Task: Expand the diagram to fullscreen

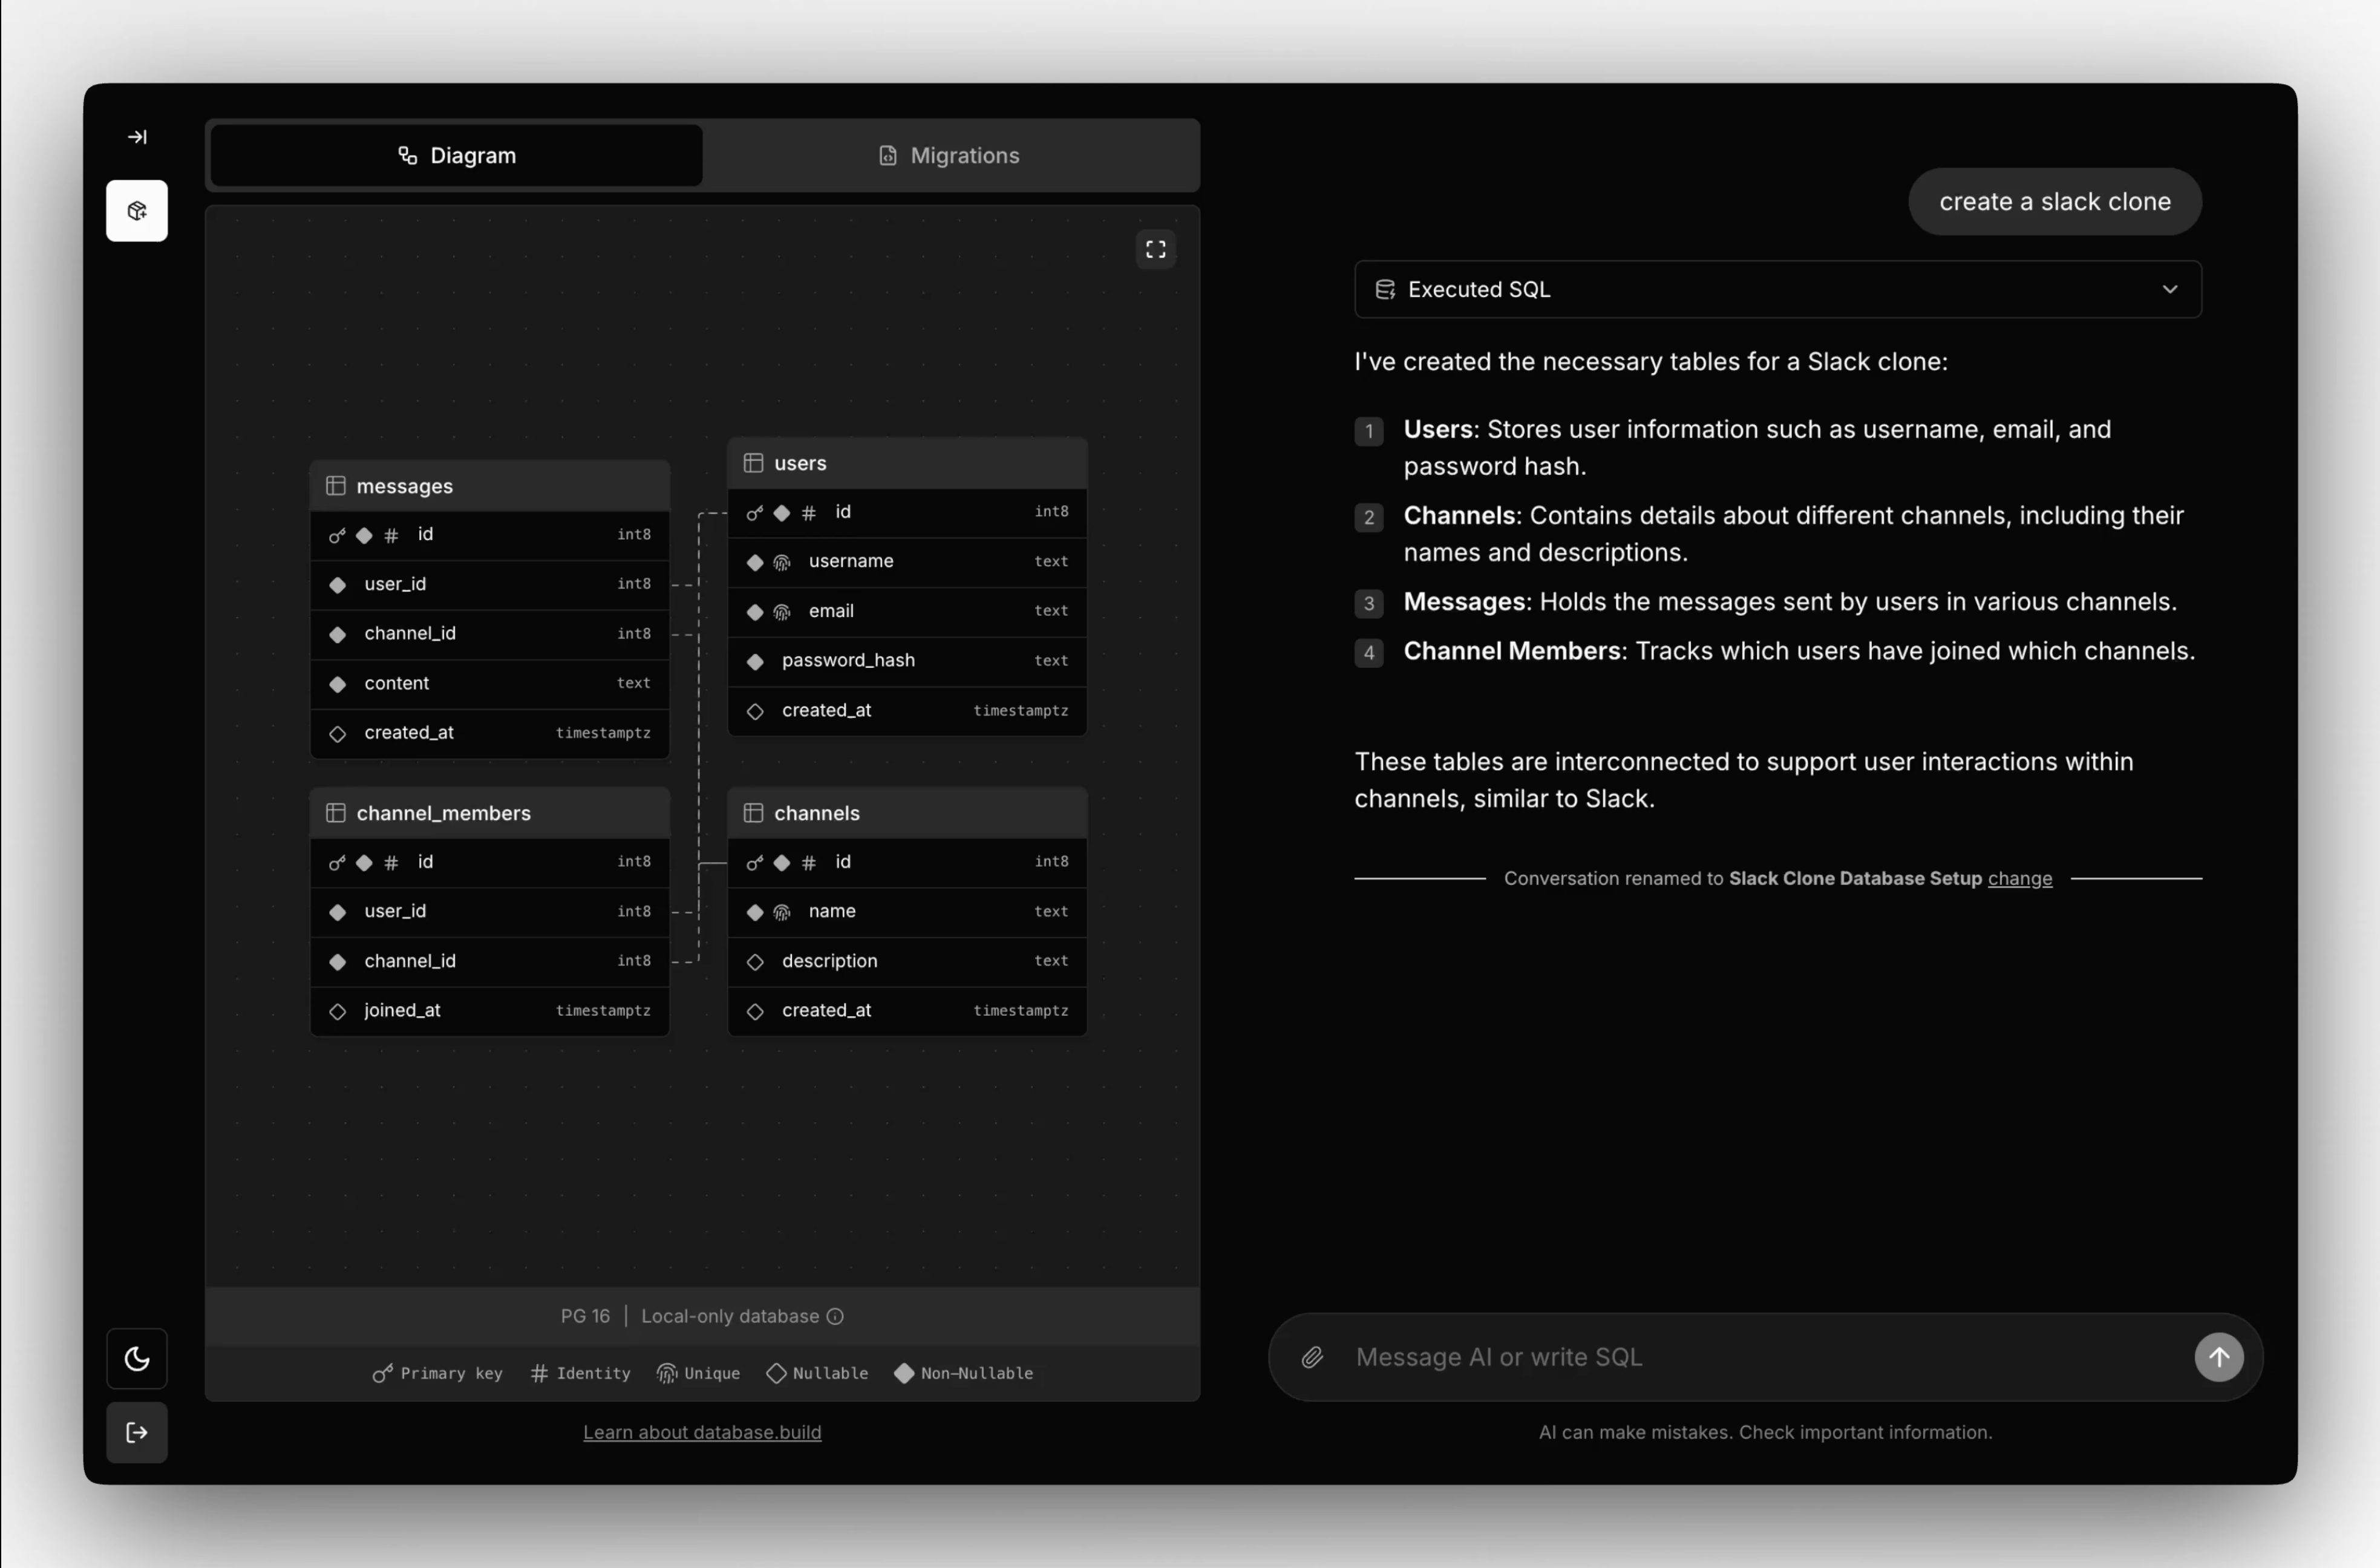Action: tap(1155, 249)
